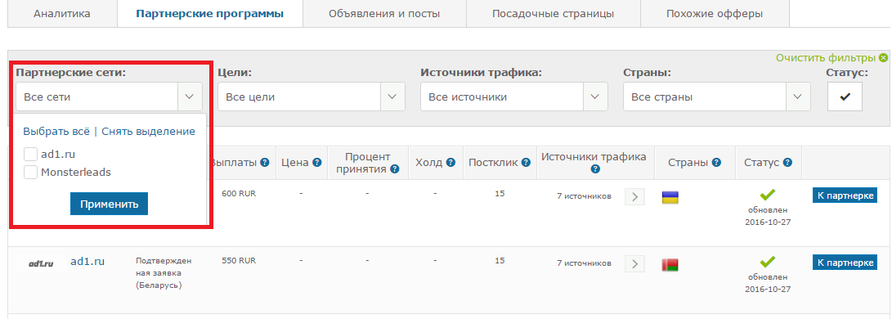Open the Все страны dropdown
Screen dimensions: 892x319
[717, 97]
